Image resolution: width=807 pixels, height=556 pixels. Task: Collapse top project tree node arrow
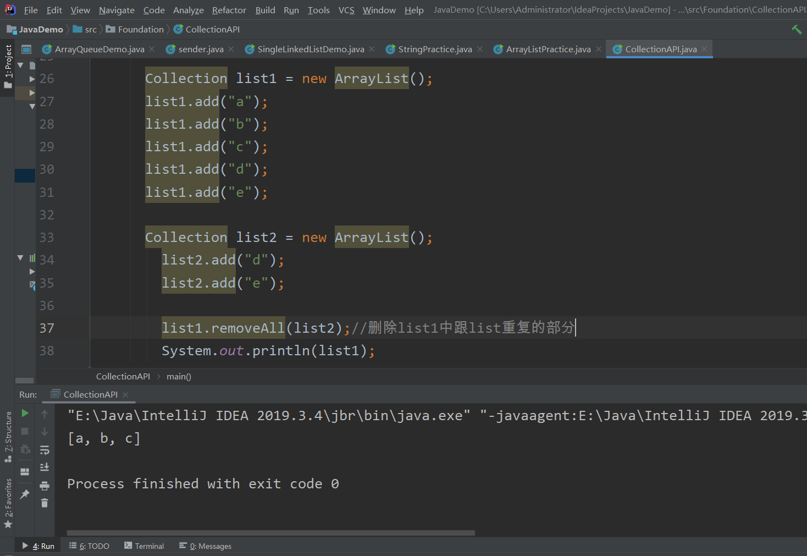[x=20, y=65]
